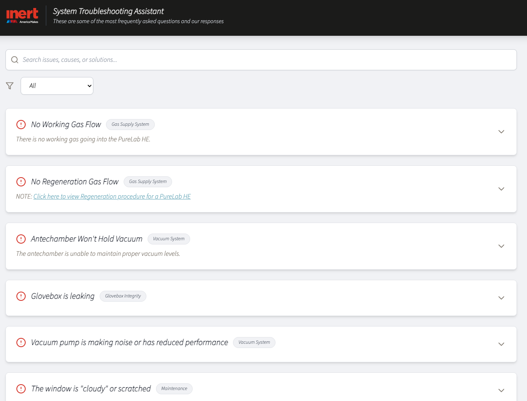Click the Glovebox Integrity tag
Screen dimensions: 527x401
pyautogui.click(x=123, y=296)
